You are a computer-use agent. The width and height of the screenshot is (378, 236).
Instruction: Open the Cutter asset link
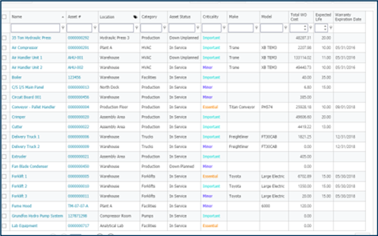(x=17, y=127)
